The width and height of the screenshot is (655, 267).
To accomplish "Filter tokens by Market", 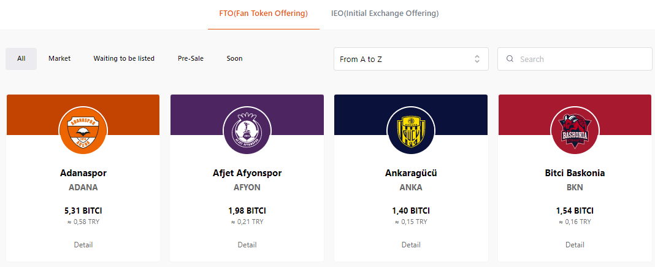I will click(59, 58).
